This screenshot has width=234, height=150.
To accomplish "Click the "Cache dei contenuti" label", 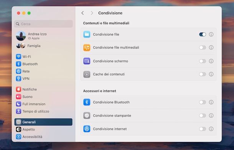I will (x=109, y=74).
